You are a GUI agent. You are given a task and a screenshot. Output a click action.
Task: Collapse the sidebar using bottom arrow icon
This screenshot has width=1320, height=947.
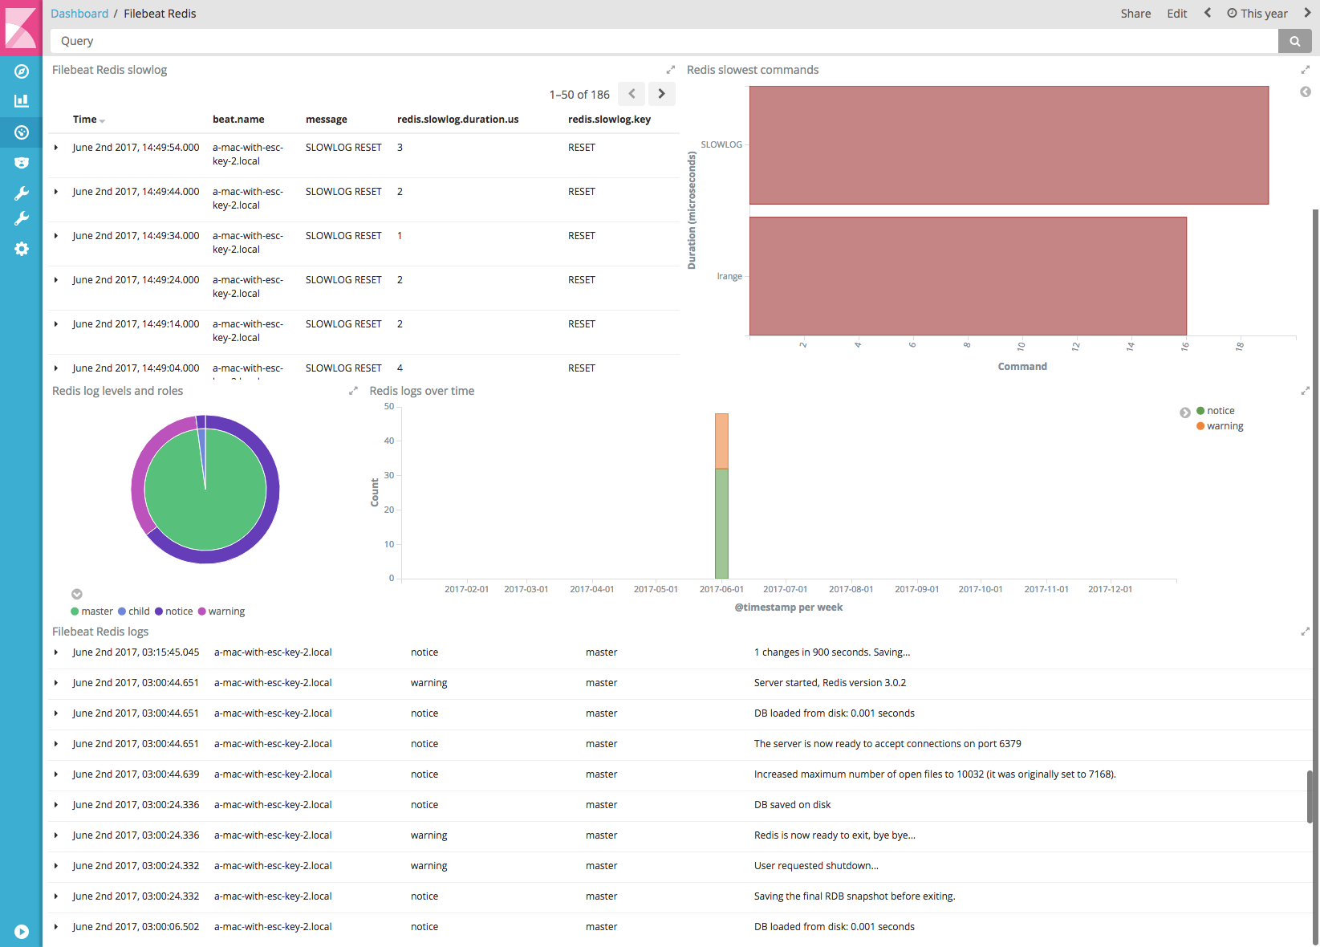(22, 932)
